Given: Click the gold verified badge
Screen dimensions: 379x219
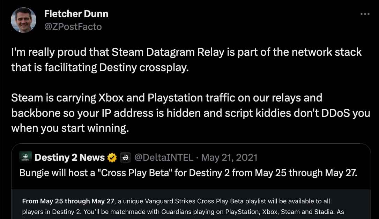Looking at the screenshot, I should (112, 157).
